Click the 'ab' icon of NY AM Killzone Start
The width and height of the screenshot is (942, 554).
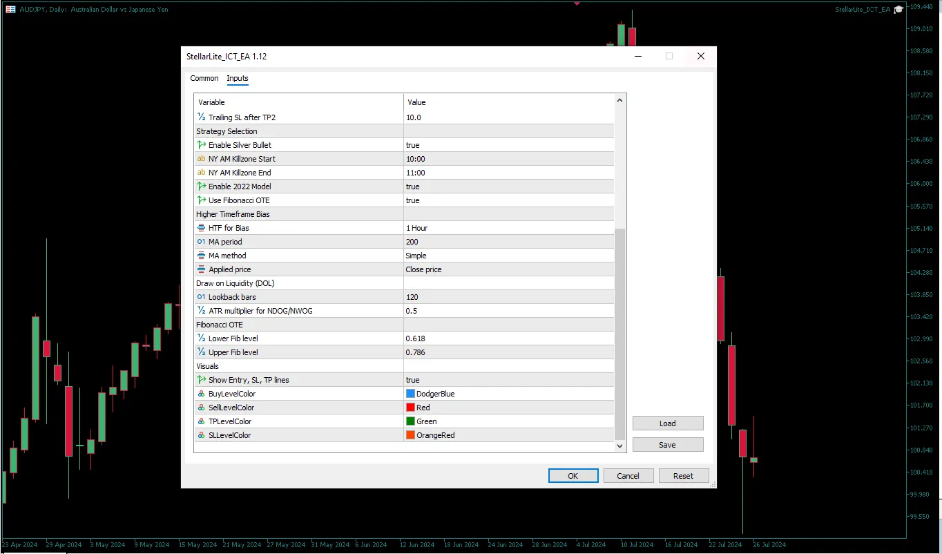202,159
